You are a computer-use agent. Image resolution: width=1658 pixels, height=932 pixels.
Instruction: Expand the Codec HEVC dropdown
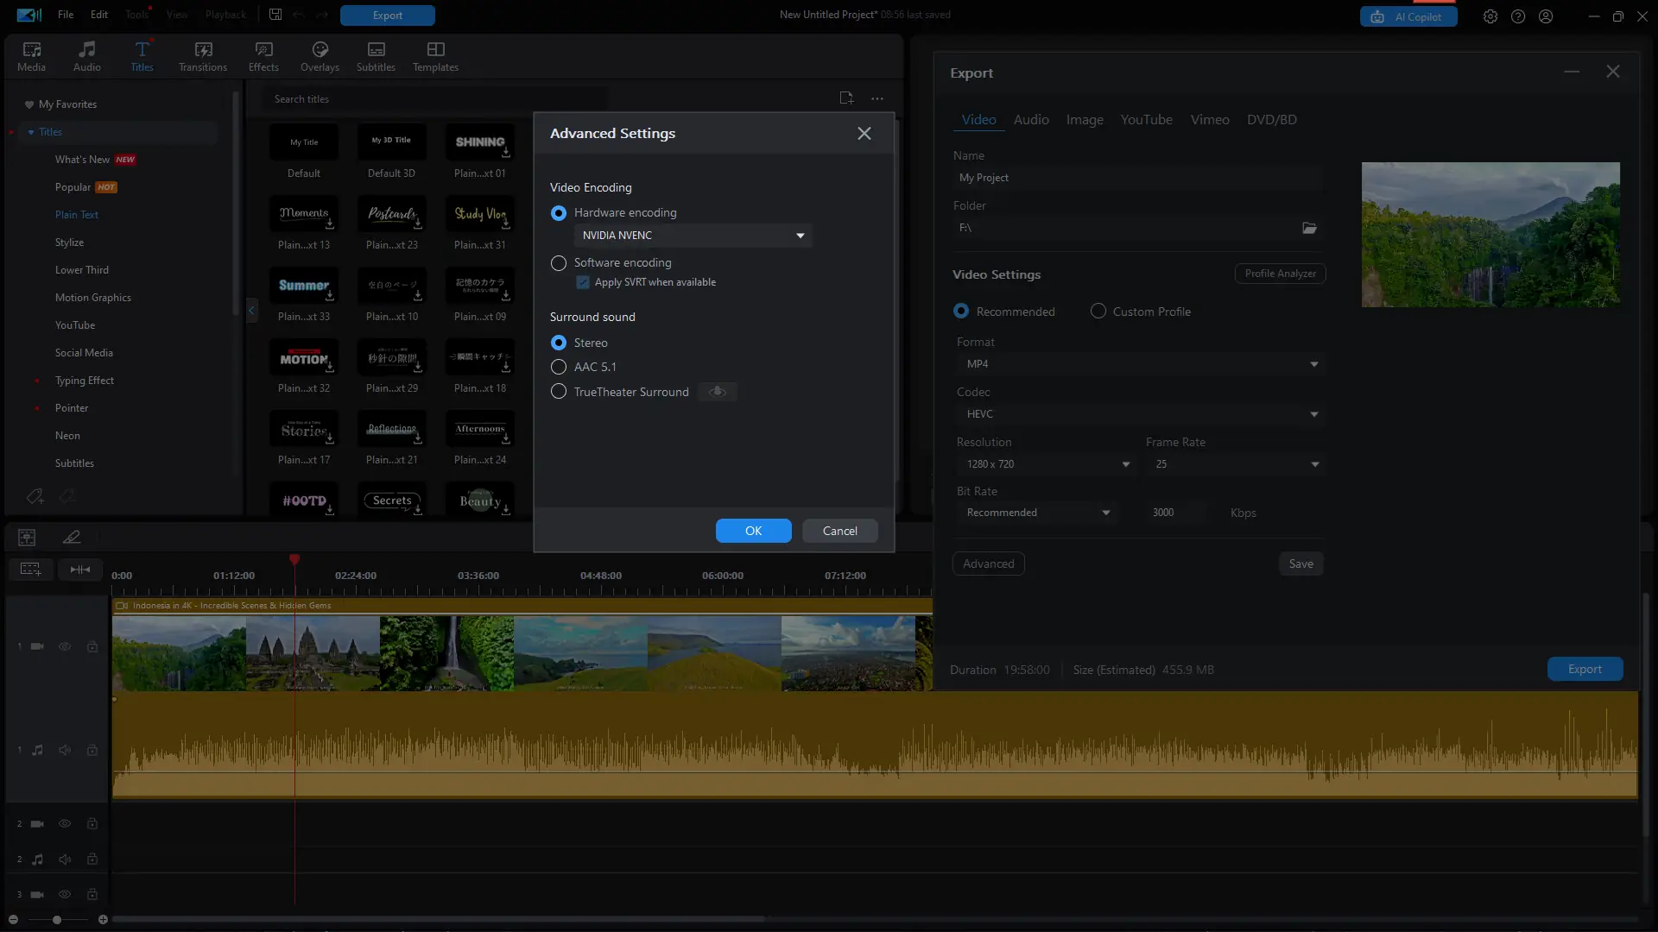point(1140,414)
